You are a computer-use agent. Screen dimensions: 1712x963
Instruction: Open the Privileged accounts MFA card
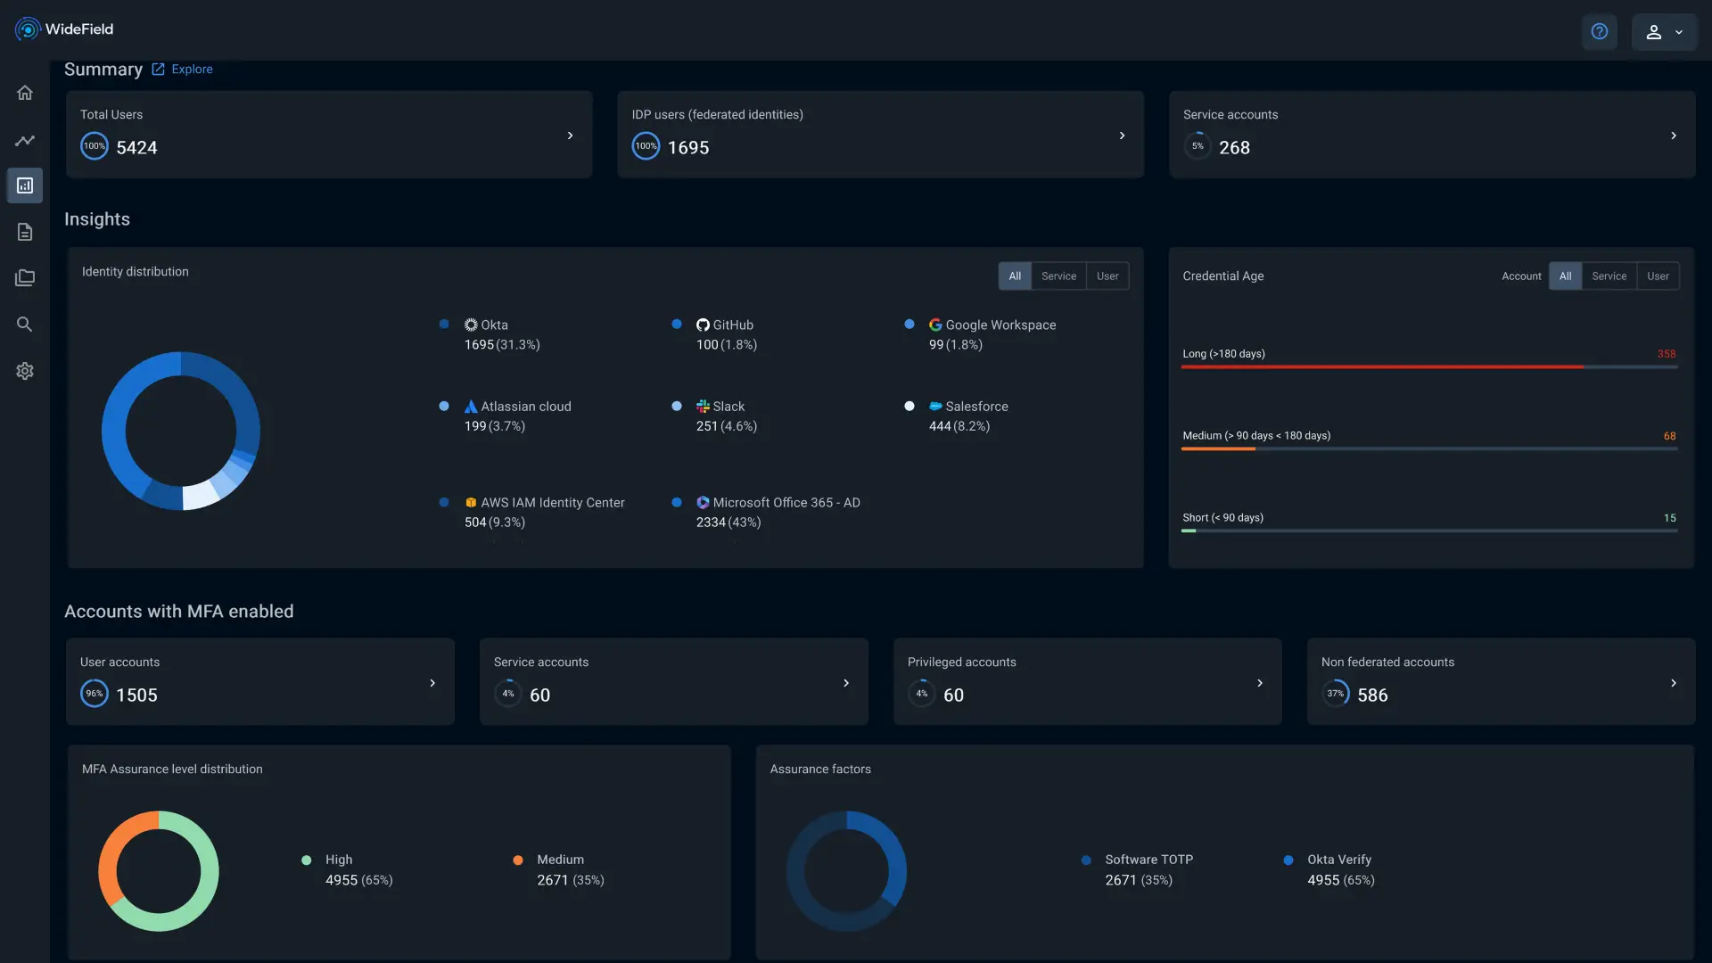click(x=1086, y=681)
